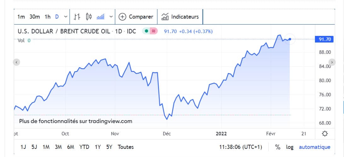Open chart settings gear icon
The image size is (344, 157).
(x=325, y=134)
